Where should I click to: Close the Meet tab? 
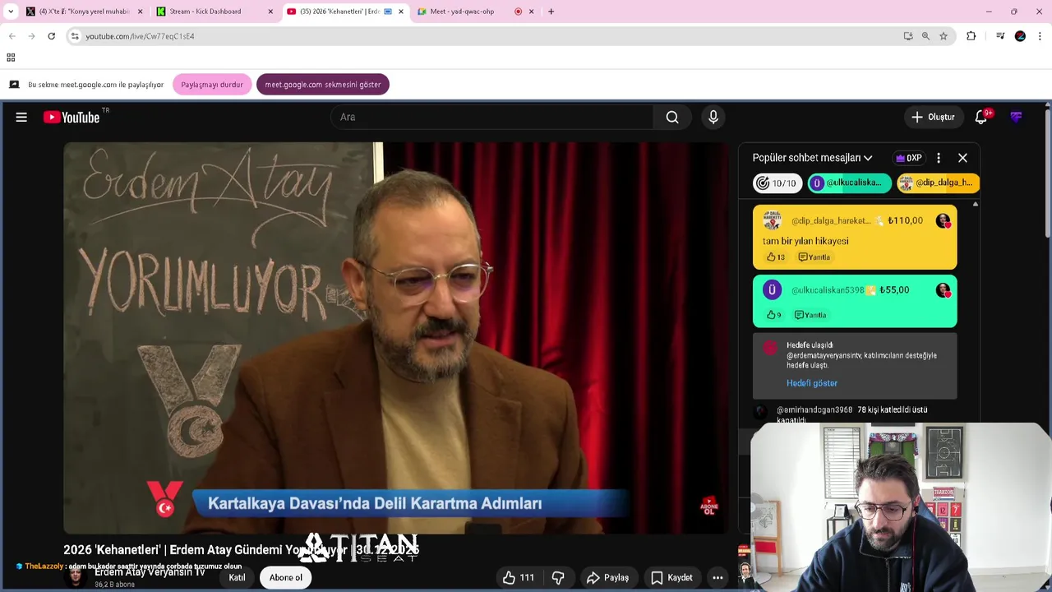[531, 12]
